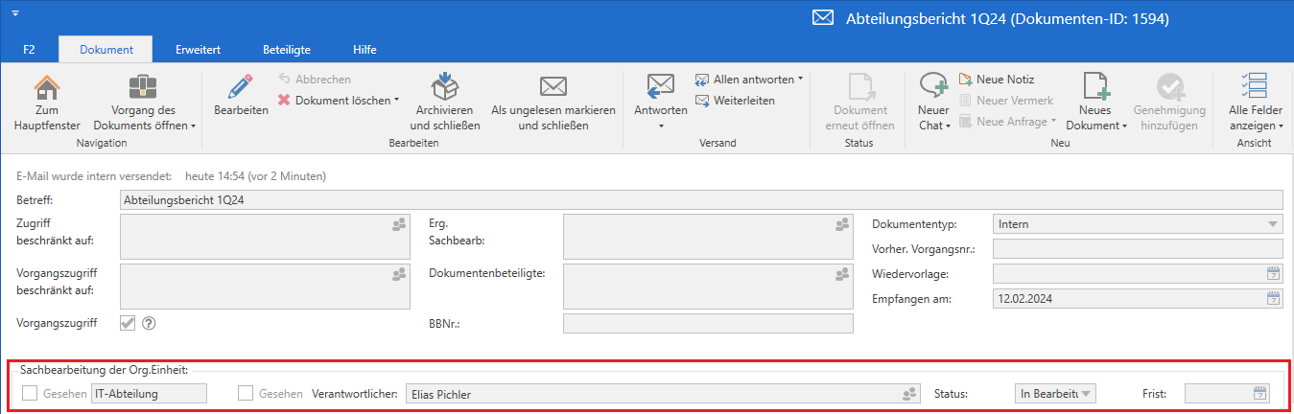Click Dokument löschen button
The height and width of the screenshot is (414, 1294).
click(x=336, y=101)
